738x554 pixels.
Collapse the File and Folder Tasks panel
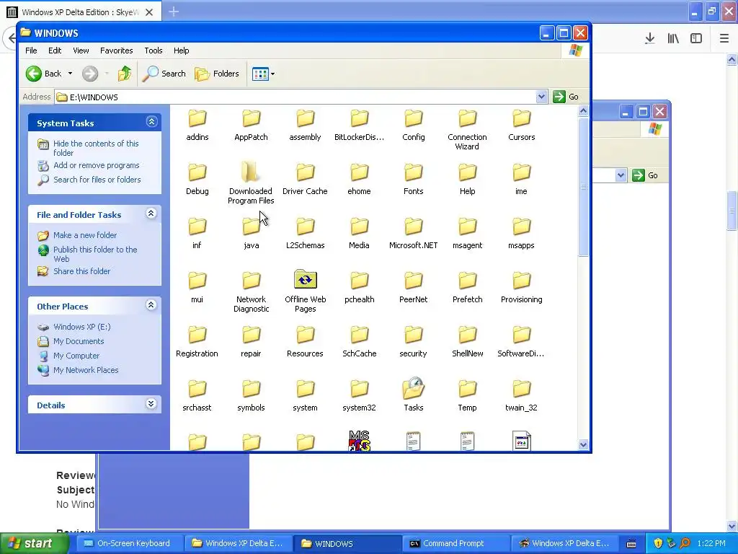click(151, 214)
